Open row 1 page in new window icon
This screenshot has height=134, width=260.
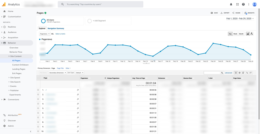click(78, 90)
